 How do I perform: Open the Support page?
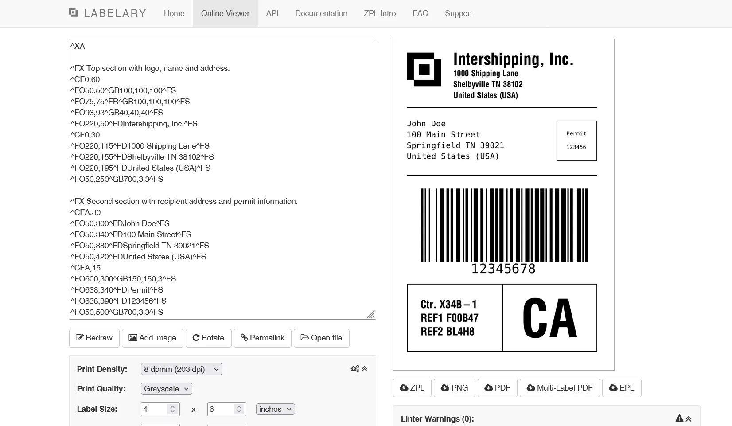pos(459,13)
